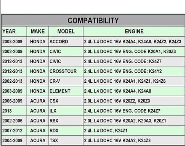Viewport: 186px width, 146px height.
Task: Select the ILX model cell
Action: pos(66,111)
